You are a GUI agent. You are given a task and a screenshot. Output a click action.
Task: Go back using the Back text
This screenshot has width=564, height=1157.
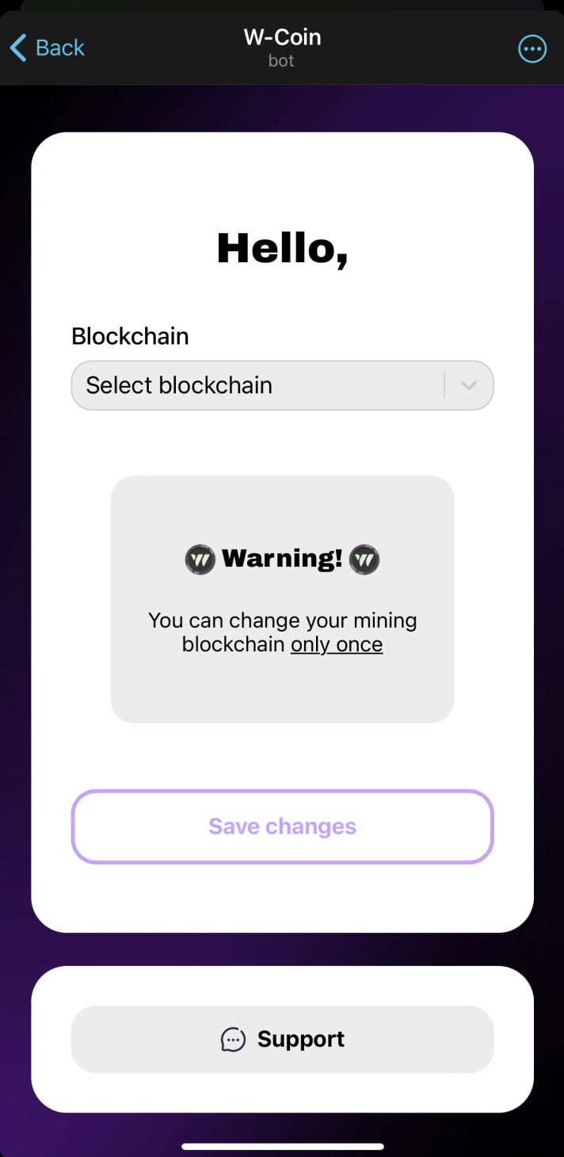[60, 48]
